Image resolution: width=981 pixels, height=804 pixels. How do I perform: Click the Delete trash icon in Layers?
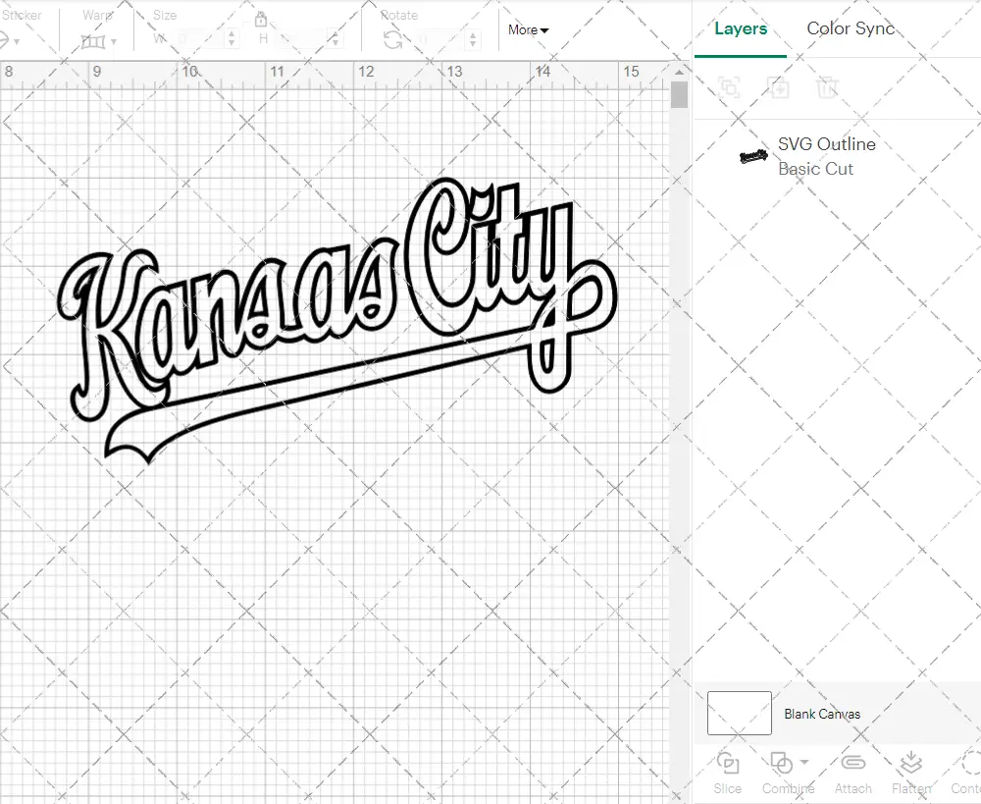click(828, 87)
